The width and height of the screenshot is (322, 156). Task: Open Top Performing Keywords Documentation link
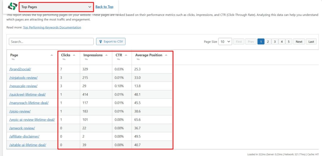[x=52, y=28]
